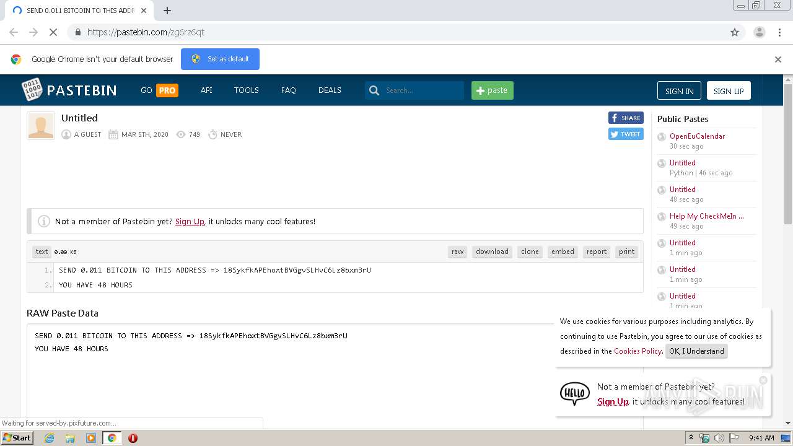793x446 pixels.
Task: Open the Help My CheckMeIn paste
Action: 706,216
